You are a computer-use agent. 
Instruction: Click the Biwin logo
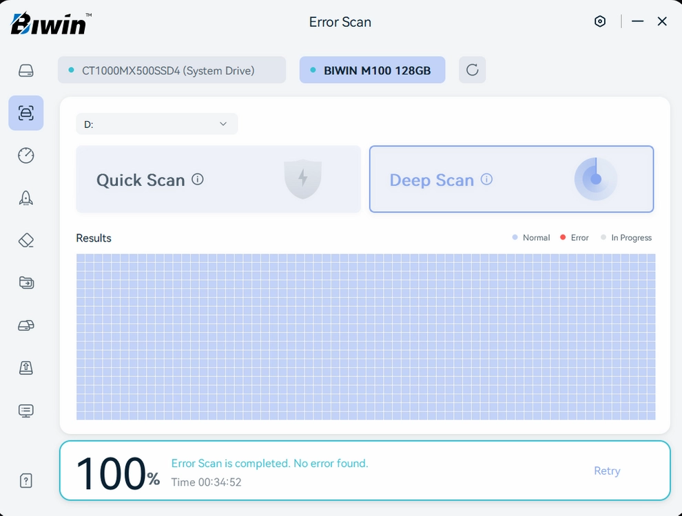[51, 23]
